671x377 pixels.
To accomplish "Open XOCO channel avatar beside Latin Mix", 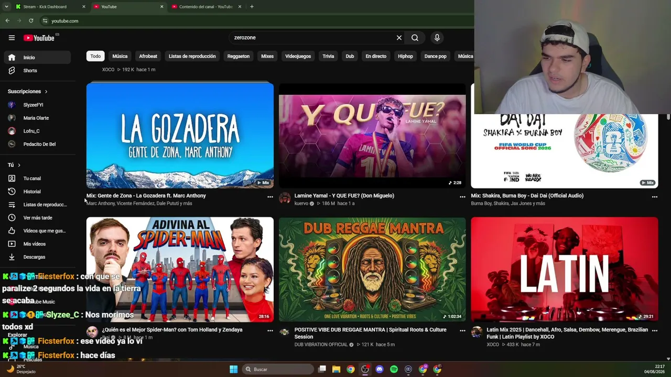I will click(x=477, y=332).
